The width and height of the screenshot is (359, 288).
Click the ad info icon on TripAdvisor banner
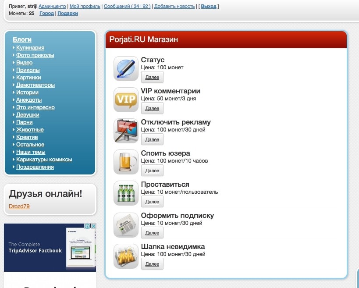click(87, 226)
